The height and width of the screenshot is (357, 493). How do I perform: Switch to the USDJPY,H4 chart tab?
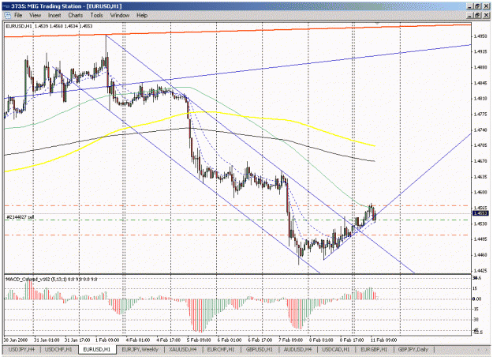[21, 349]
